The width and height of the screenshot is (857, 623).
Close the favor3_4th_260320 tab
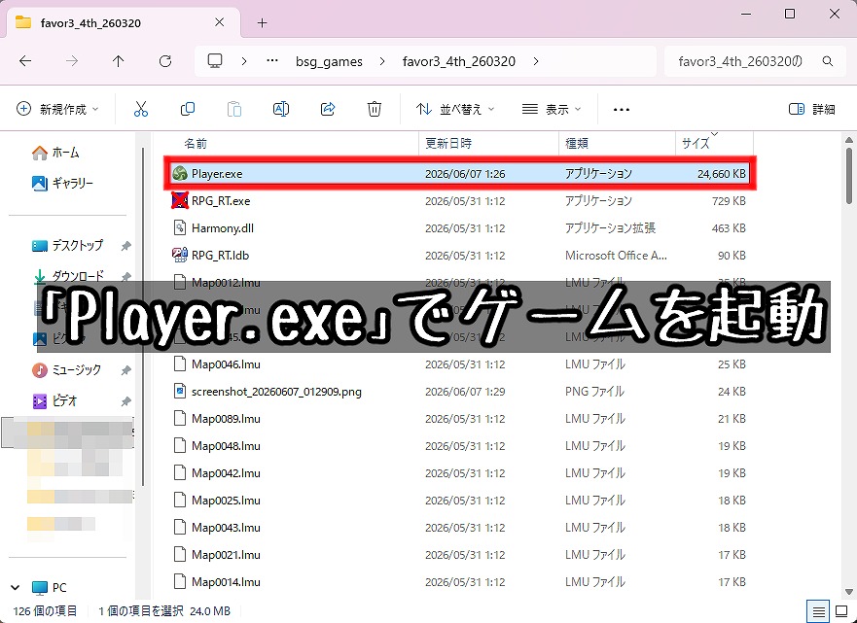tap(219, 22)
